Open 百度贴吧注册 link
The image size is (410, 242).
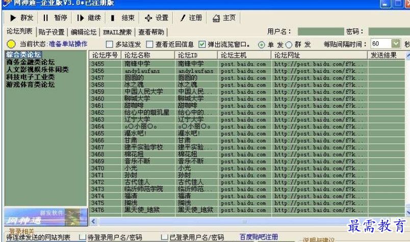click(259, 237)
